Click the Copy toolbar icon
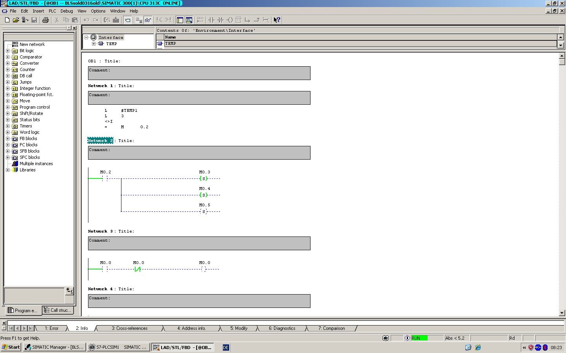Viewport: 566px width, 353px height. (66, 20)
